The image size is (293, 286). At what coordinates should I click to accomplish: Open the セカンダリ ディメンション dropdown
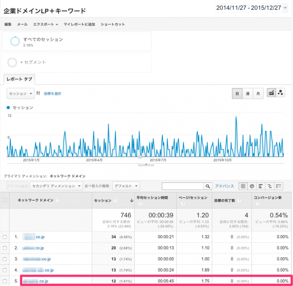[61, 186]
